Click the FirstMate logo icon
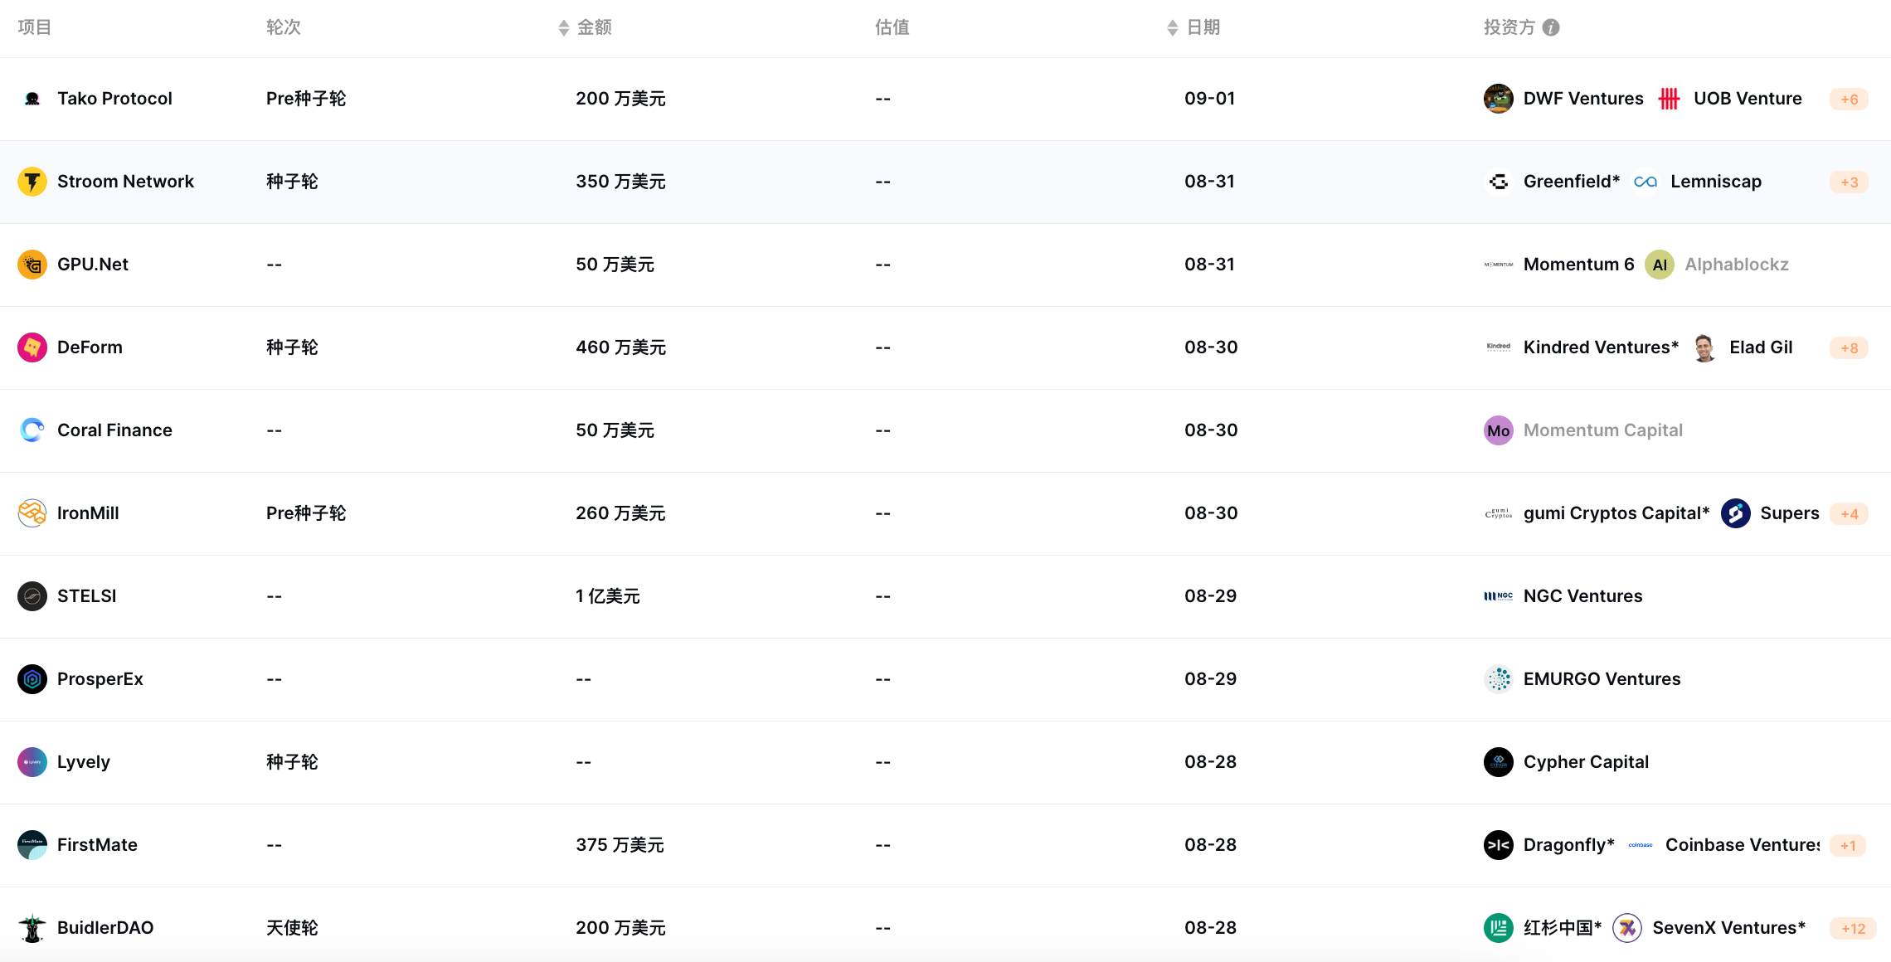Screen dimensions: 1891x962 click(32, 845)
